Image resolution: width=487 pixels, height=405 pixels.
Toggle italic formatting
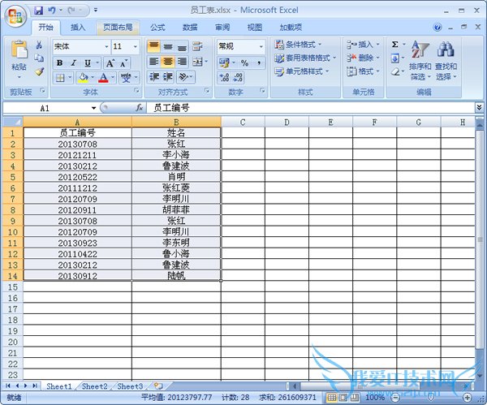(x=74, y=63)
